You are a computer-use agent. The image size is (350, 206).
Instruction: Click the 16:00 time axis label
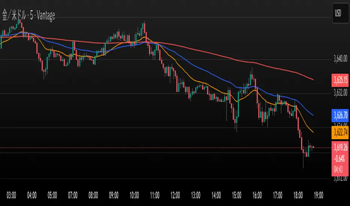coord(257,195)
